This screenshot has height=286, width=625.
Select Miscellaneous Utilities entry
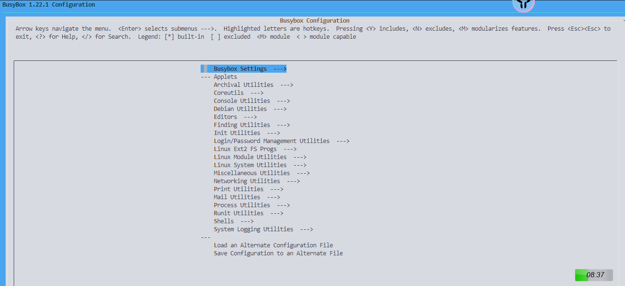click(262, 173)
